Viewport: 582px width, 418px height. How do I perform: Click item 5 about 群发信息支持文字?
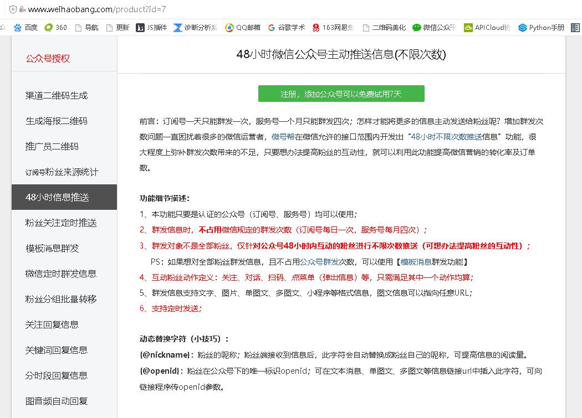click(x=306, y=293)
